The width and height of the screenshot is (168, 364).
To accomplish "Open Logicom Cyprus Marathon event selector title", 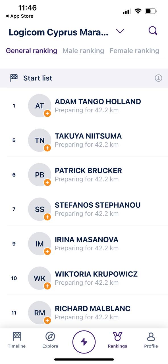I will pos(59,32).
